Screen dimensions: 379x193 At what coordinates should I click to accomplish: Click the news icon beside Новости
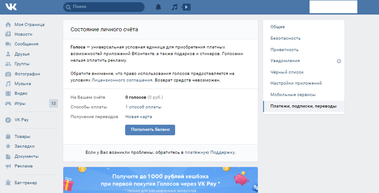click(8, 34)
